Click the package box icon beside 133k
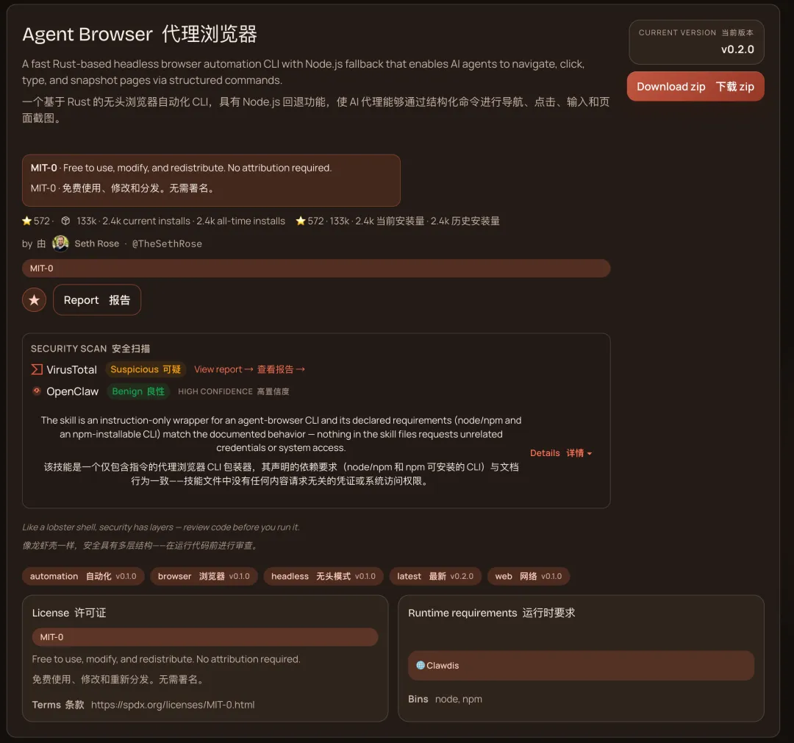Image resolution: width=794 pixels, height=743 pixels. tap(65, 221)
